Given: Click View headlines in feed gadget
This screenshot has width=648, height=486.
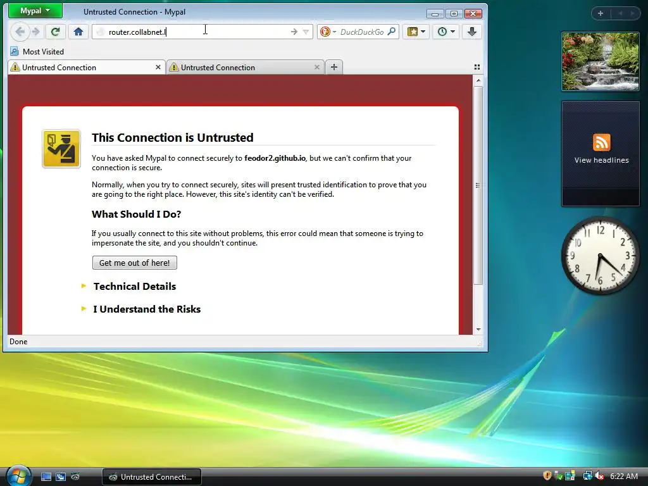Looking at the screenshot, I should click(601, 160).
